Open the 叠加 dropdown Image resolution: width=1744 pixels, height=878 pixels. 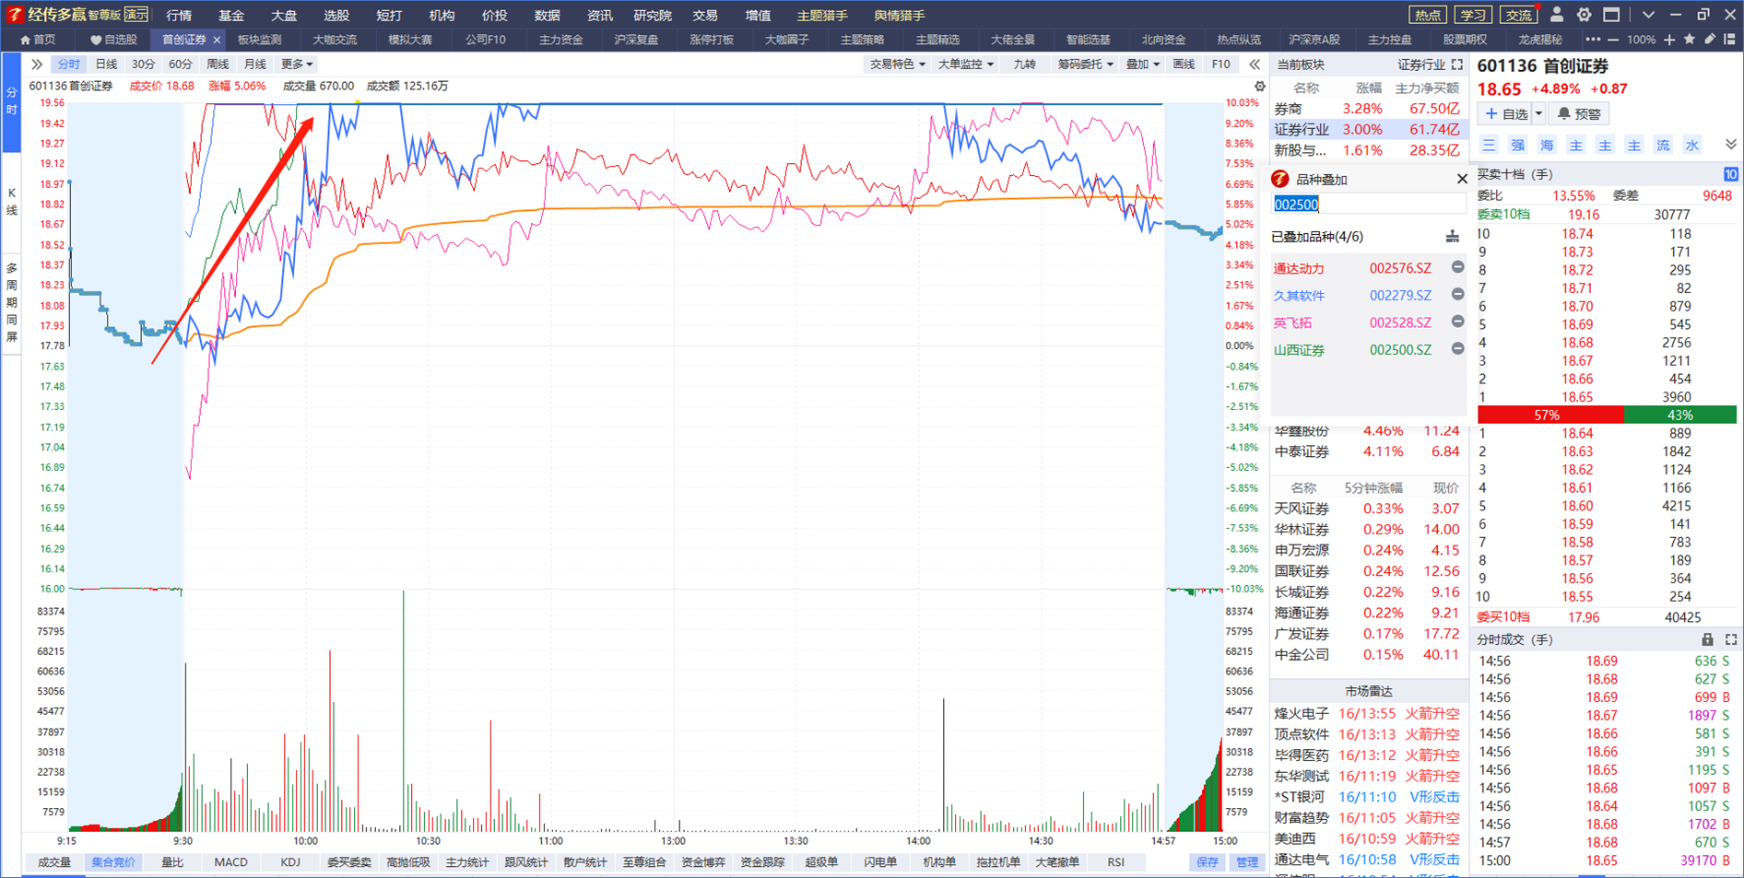click(1143, 64)
